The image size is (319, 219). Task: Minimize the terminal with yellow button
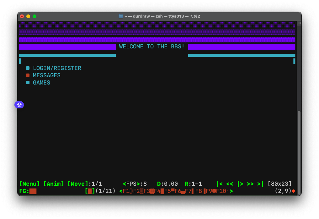pos(28,16)
